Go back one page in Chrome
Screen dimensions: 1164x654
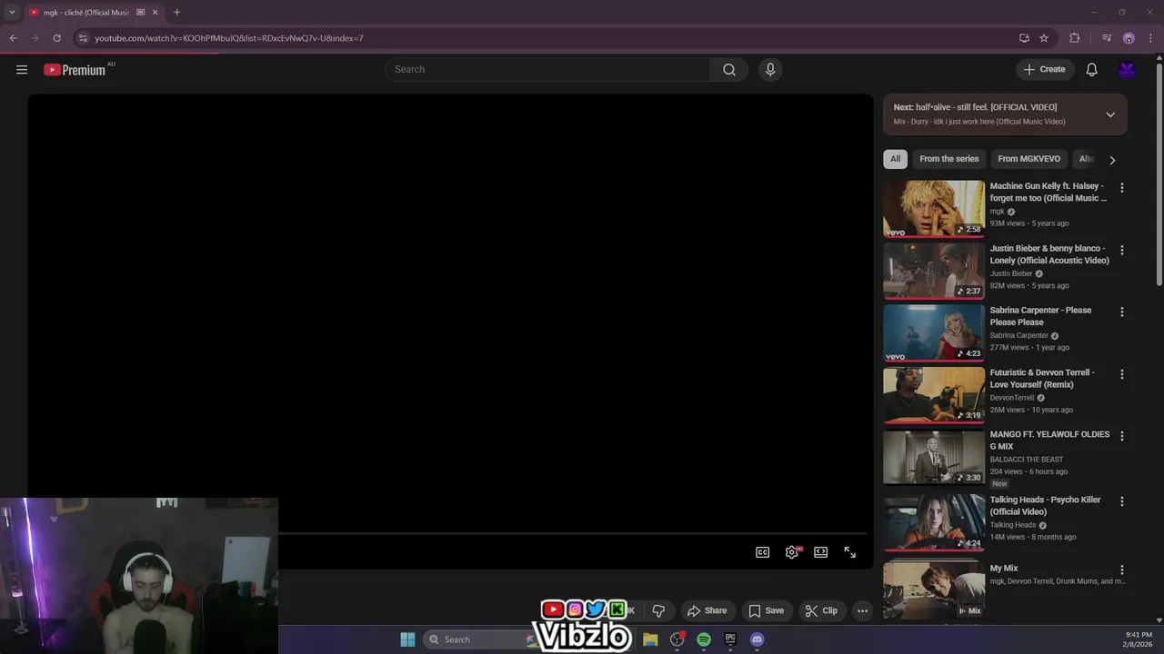(13, 38)
